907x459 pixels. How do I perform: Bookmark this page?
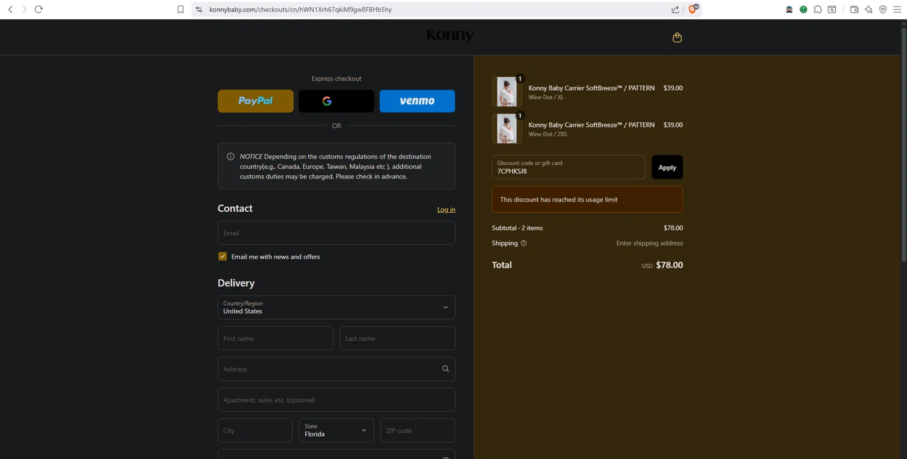click(x=180, y=9)
